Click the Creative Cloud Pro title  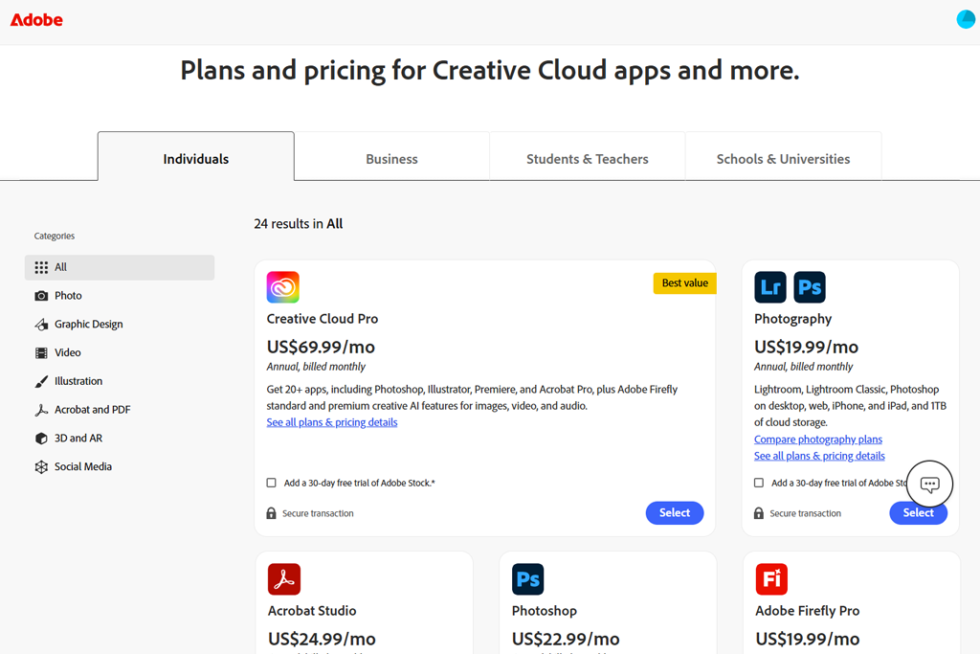coord(323,319)
